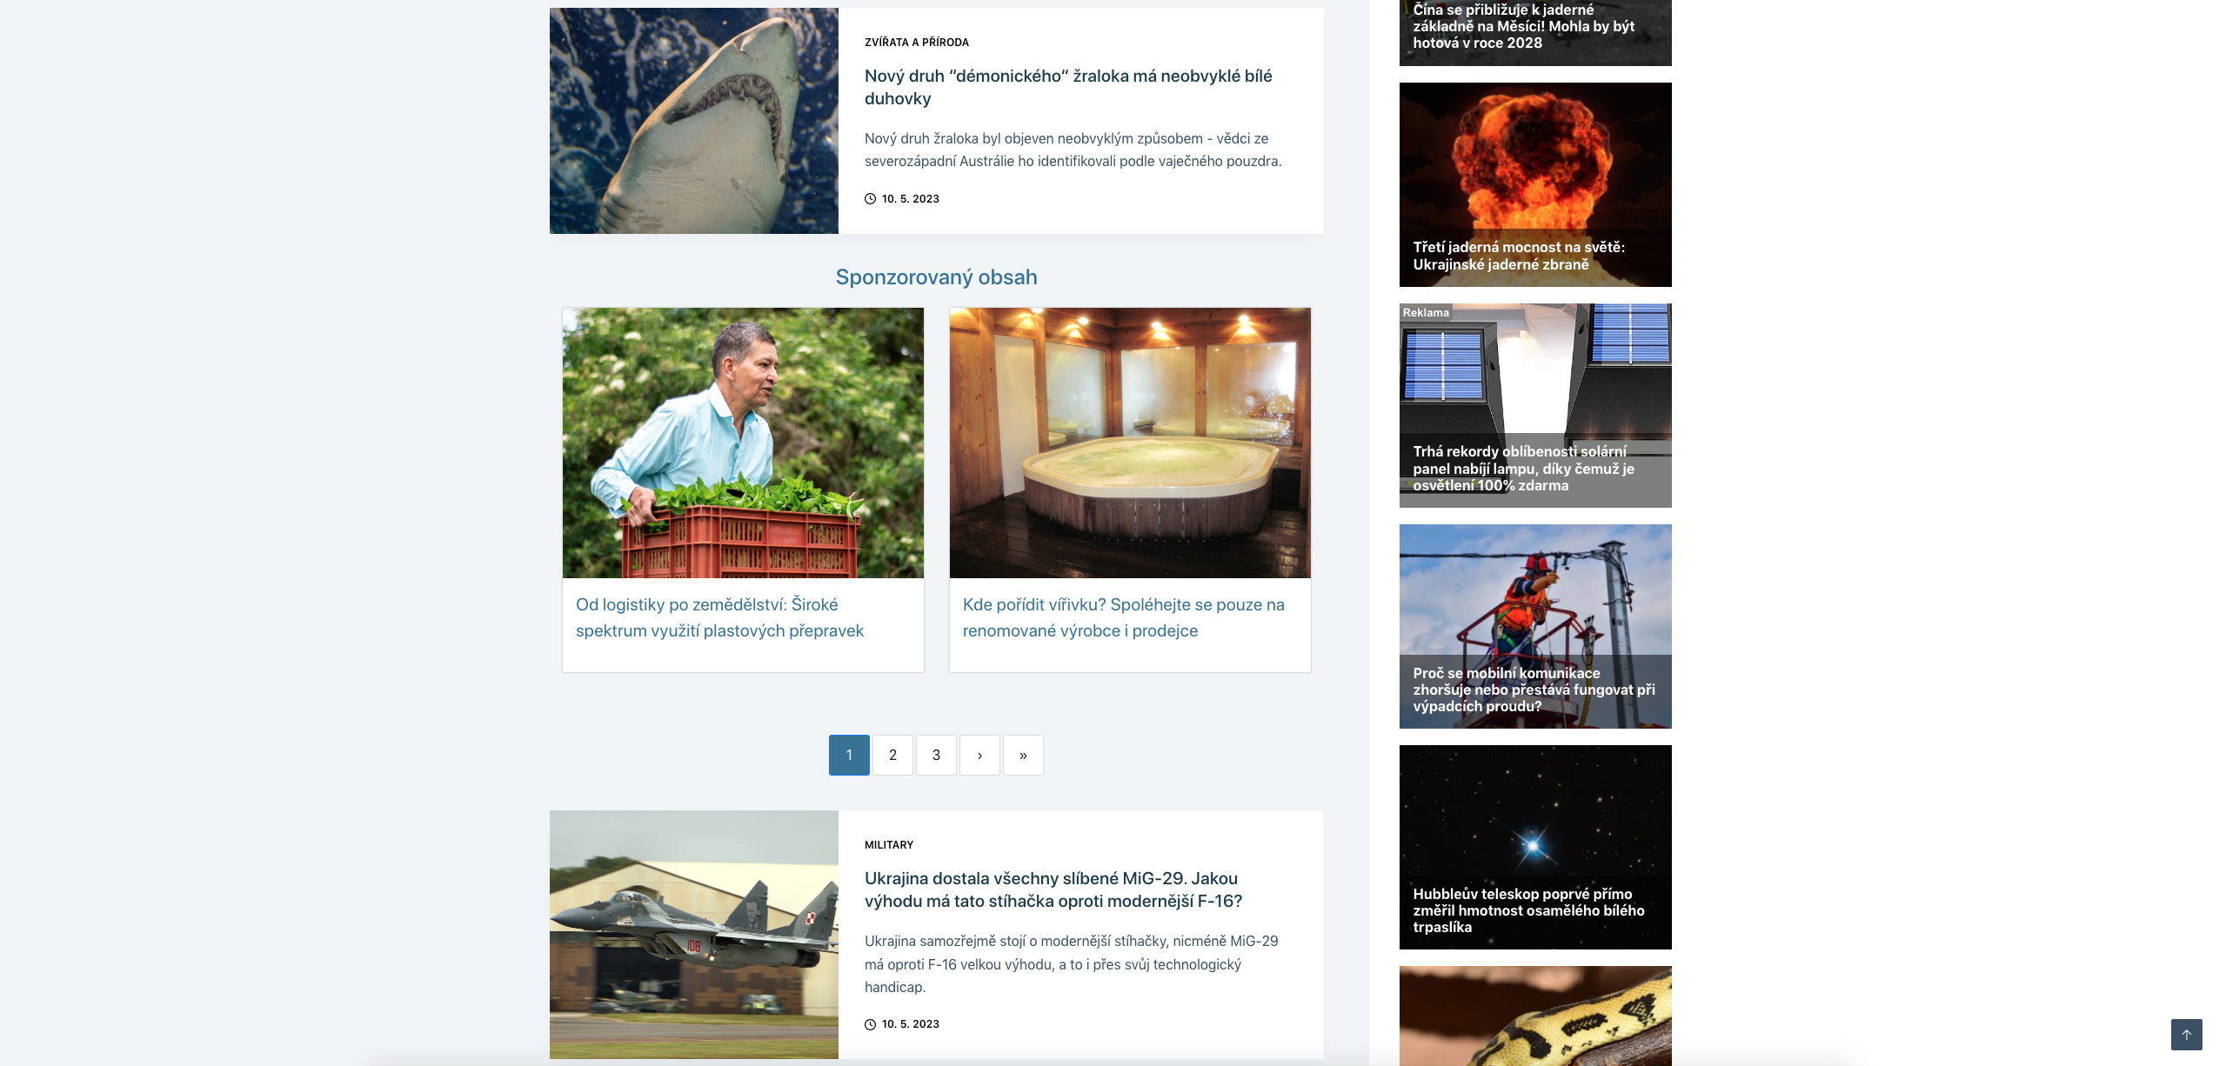
Task: Open the MILITARY category label
Action: point(889,844)
